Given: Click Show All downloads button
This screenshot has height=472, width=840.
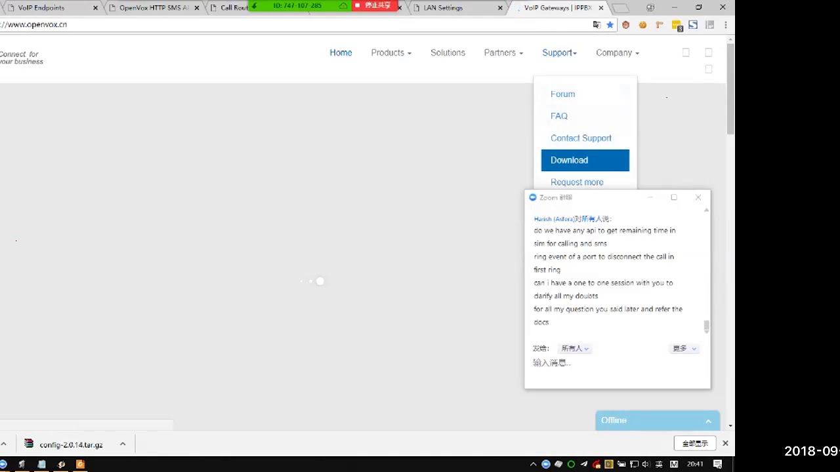Looking at the screenshot, I should (x=694, y=444).
